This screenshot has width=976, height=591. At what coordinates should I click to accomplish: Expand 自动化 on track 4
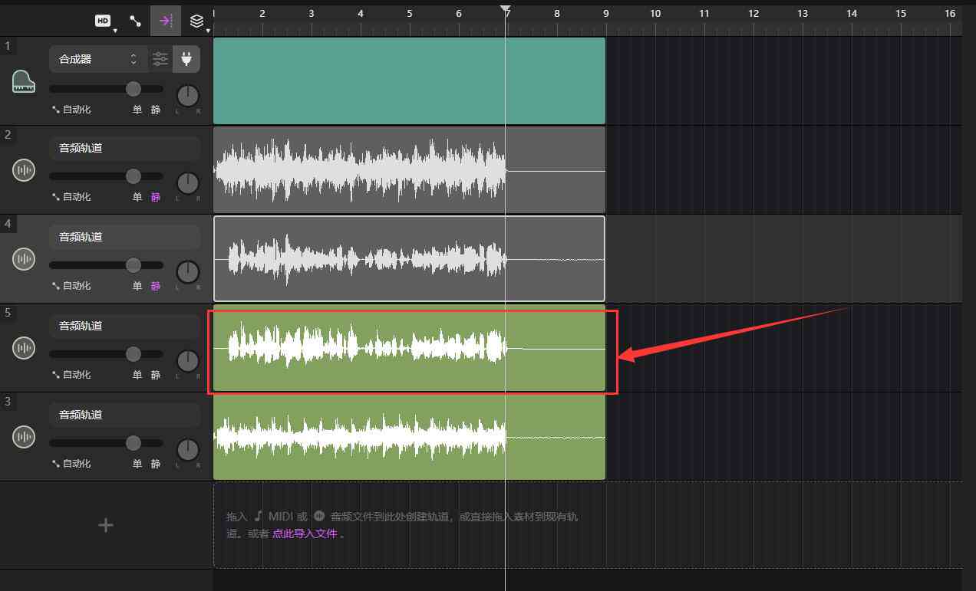(x=71, y=286)
